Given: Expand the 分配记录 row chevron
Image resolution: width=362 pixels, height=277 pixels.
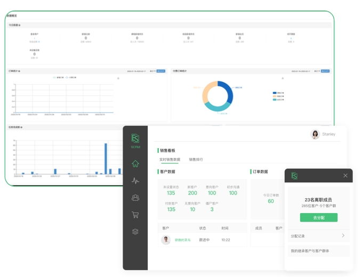Looking at the screenshot, I should [x=343, y=235].
